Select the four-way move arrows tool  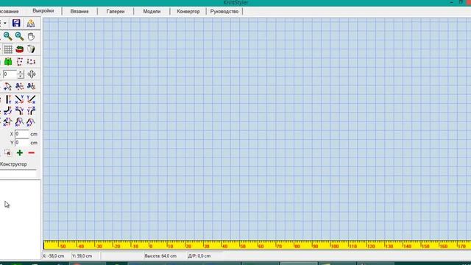coord(32,74)
